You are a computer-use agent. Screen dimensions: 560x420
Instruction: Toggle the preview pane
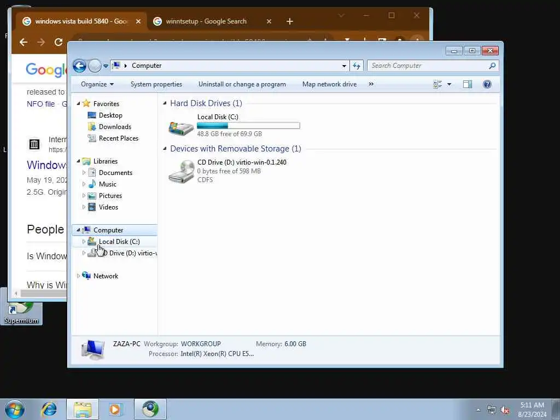468,84
